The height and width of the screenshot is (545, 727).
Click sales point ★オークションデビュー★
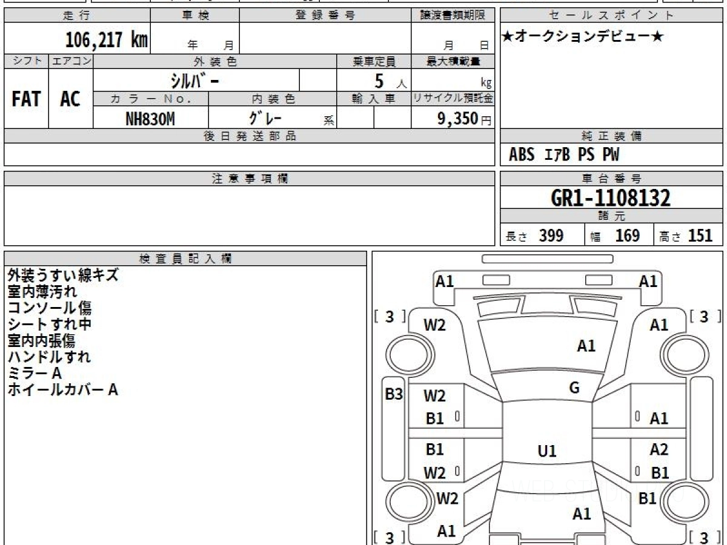click(583, 37)
